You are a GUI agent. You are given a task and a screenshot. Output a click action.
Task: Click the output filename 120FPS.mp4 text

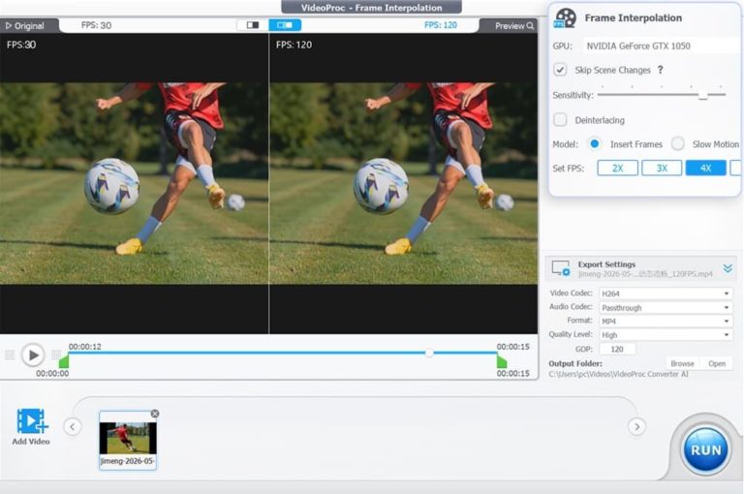[645, 274]
